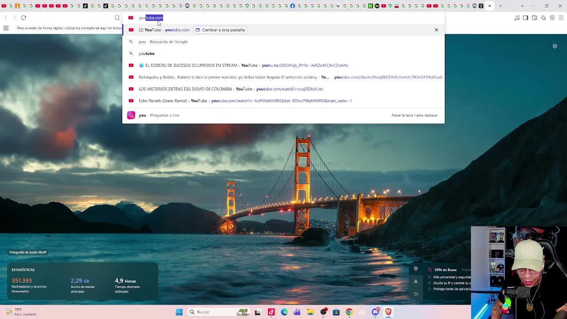Open new tab page customize gear
This screenshot has width=567, height=319.
point(555,46)
